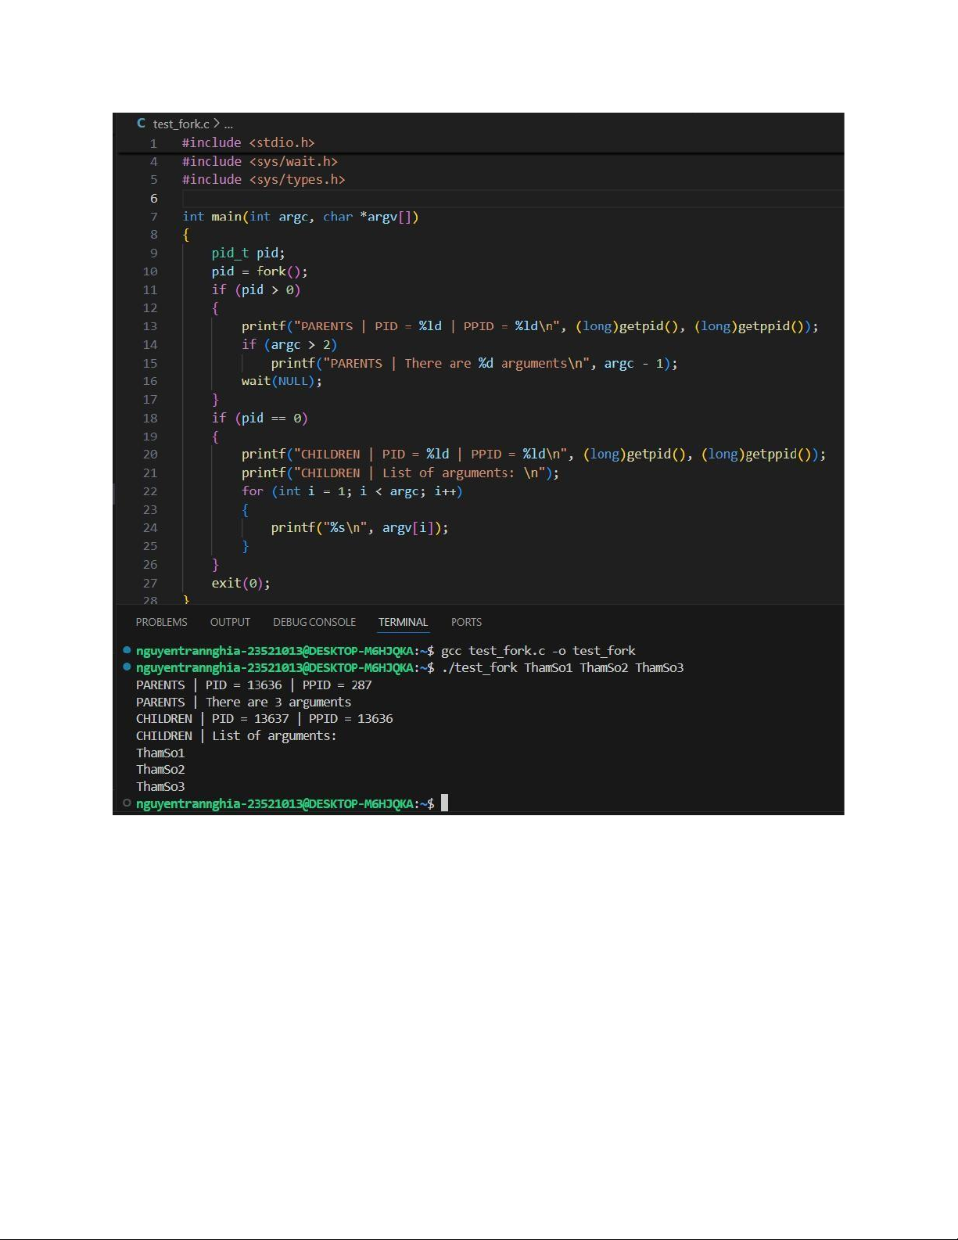Viewport: 958px width, 1240px height.
Task: Click the 'pid_t pid;' declaration
Action: pyautogui.click(x=248, y=253)
